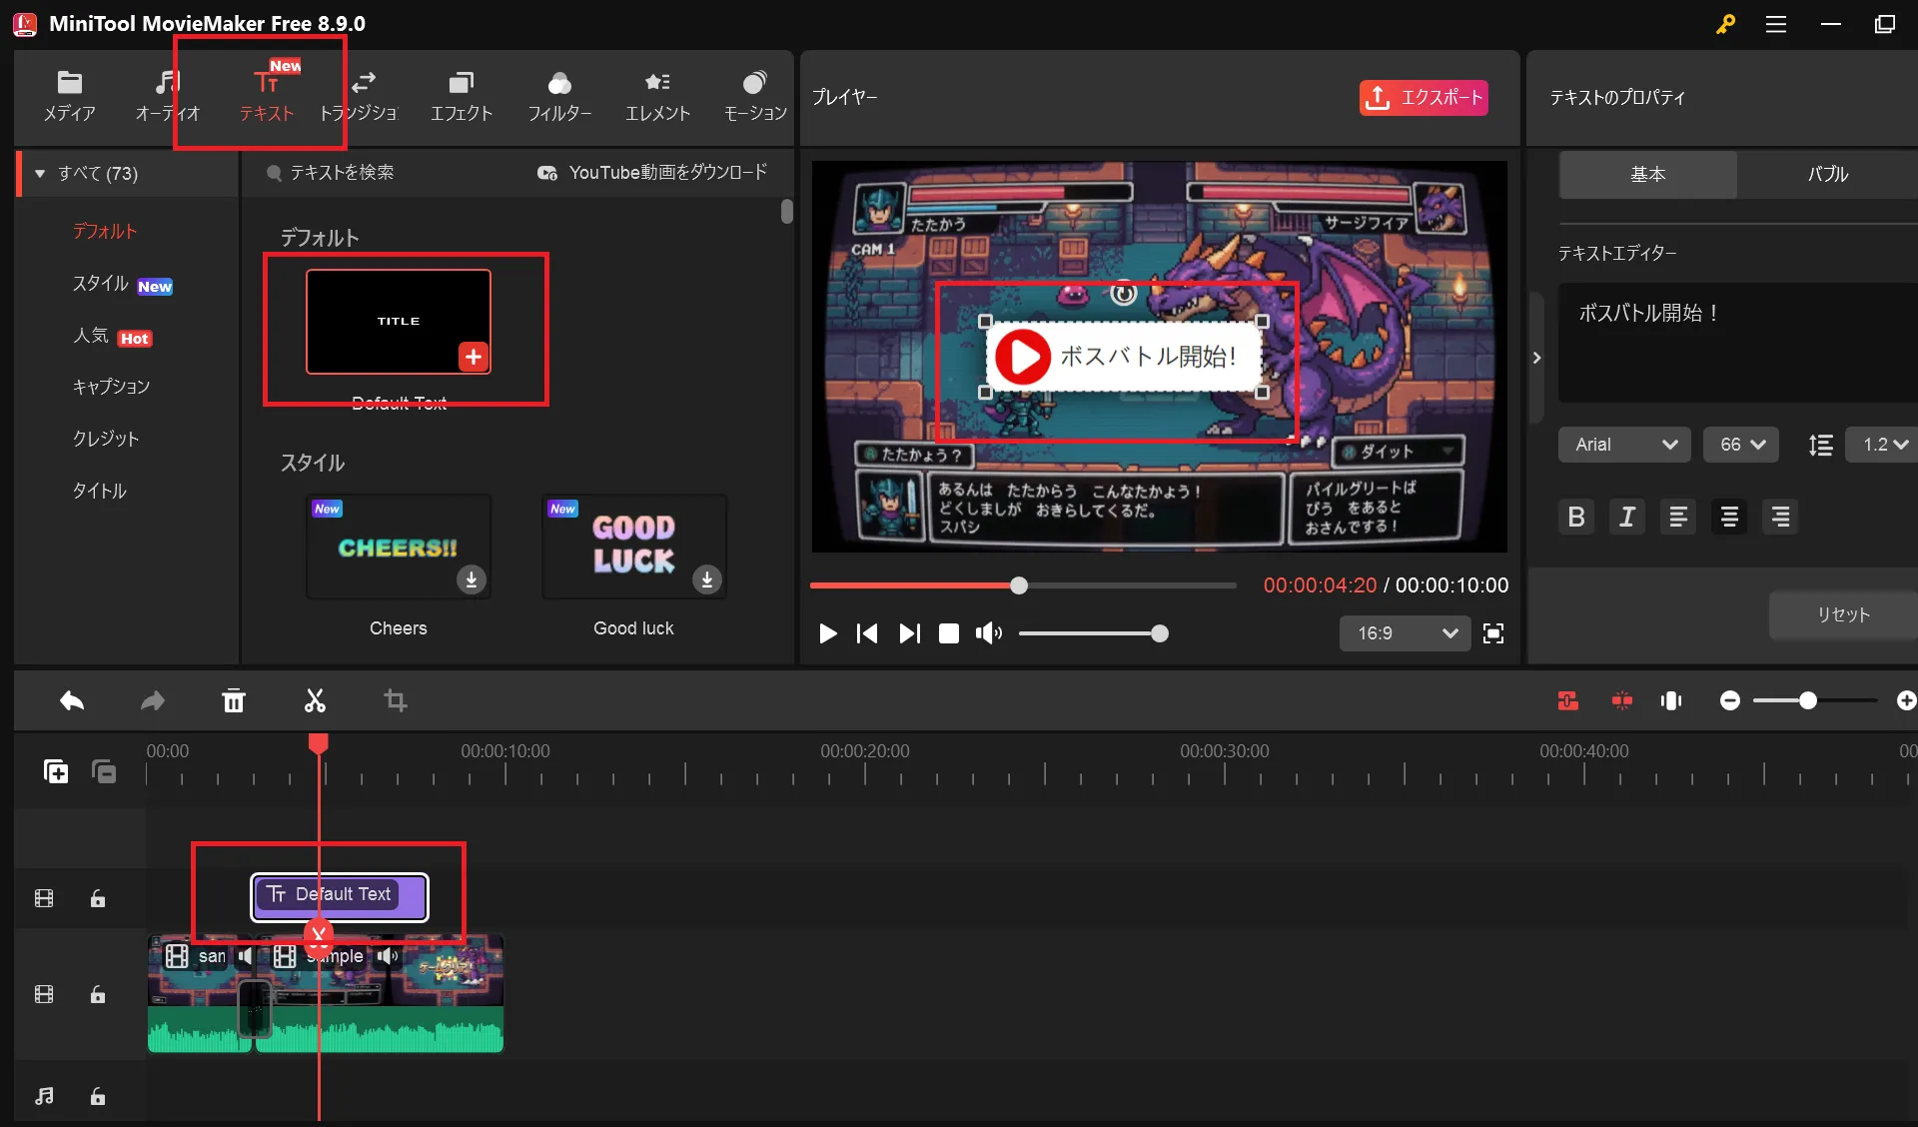Open the Filter tab
This screenshot has height=1127, width=1918.
pyautogui.click(x=559, y=97)
